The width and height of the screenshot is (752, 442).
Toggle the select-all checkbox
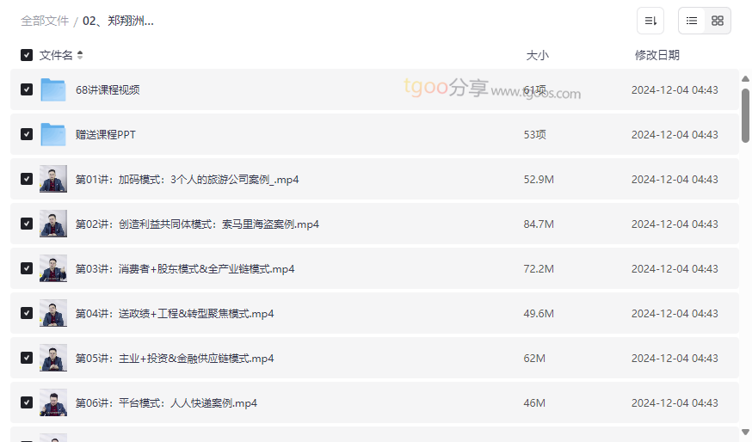pyautogui.click(x=27, y=55)
